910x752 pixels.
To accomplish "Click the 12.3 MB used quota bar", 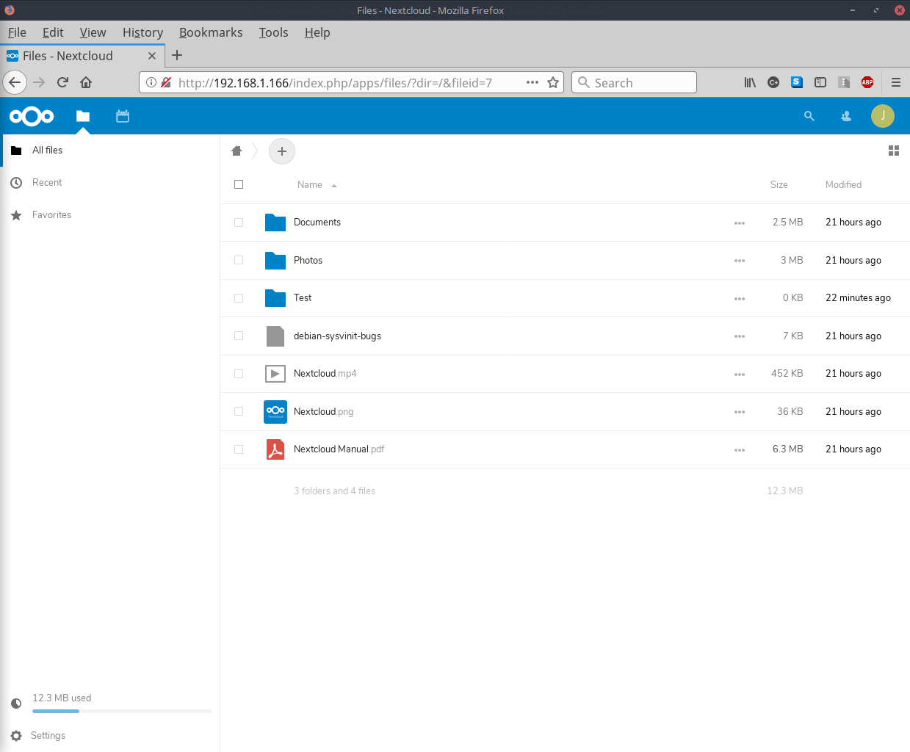I will [x=122, y=711].
